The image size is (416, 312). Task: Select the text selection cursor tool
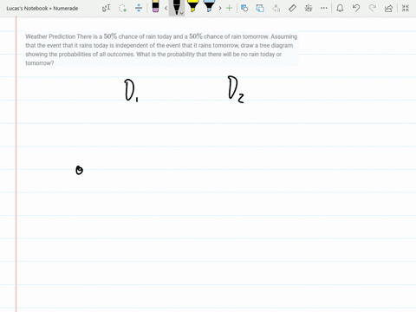coord(106,8)
